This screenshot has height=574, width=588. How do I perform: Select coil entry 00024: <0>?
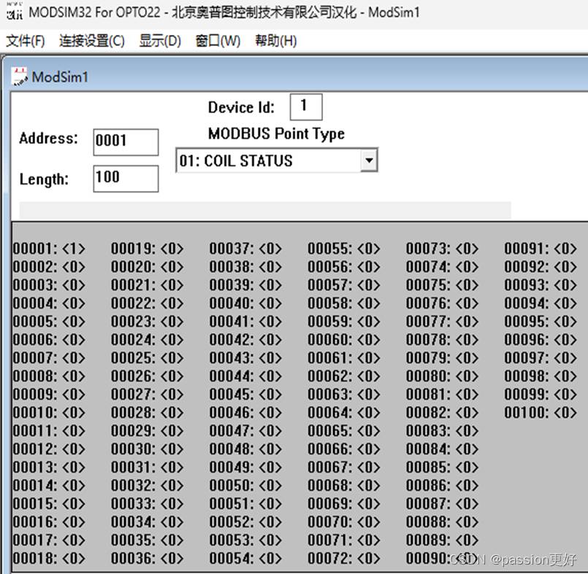click(x=148, y=340)
